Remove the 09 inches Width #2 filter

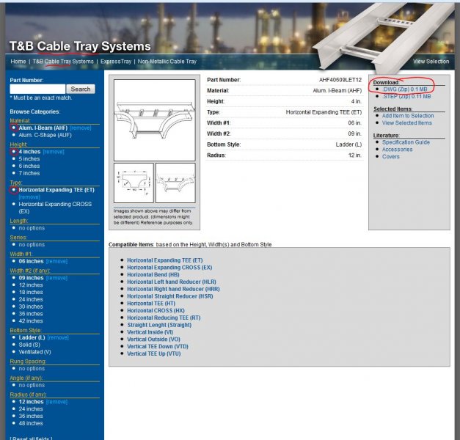[x=56, y=278]
